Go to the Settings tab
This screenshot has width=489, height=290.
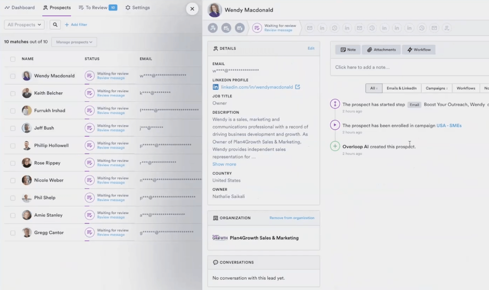tap(137, 7)
